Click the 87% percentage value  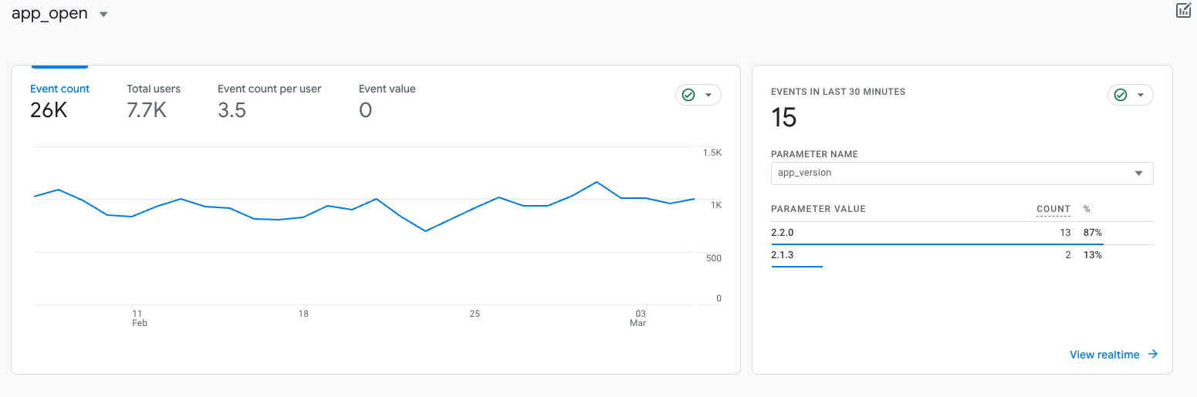(x=1092, y=233)
